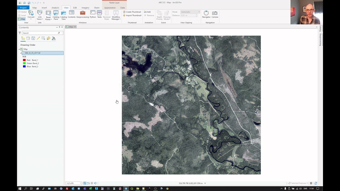Open the Link Views tool
340x191 pixels.
pos(40,15)
